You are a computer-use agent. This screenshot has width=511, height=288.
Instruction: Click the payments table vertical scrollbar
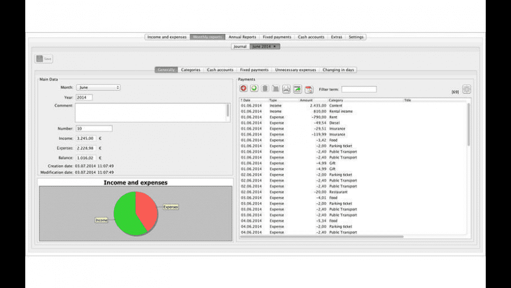point(469,125)
